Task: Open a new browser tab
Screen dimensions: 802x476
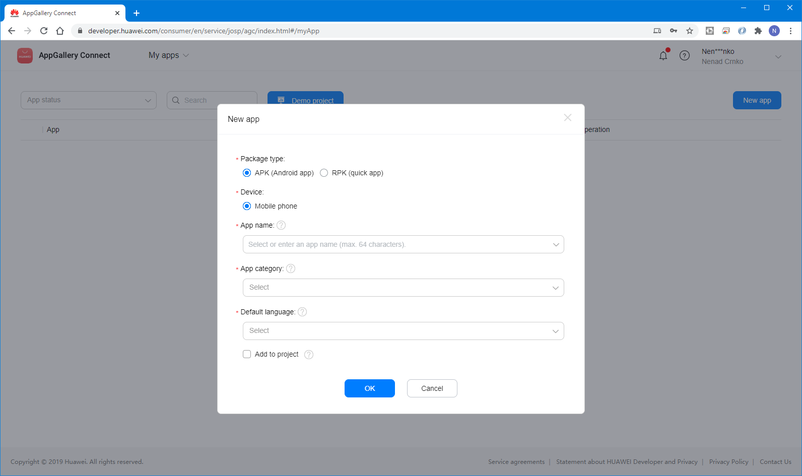Action: (137, 13)
